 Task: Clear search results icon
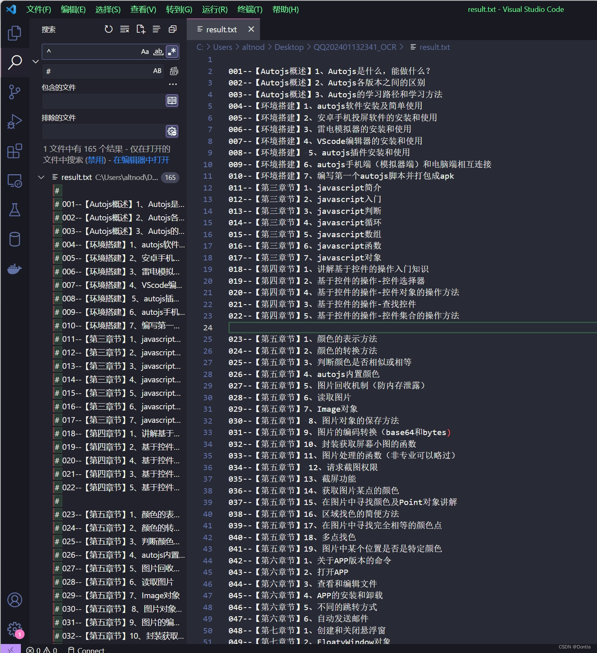coord(124,29)
